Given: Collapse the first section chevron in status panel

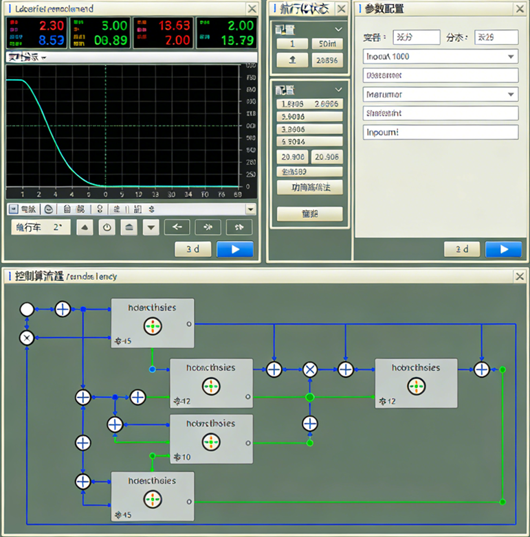Looking at the screenshot, I should (x=338, y=30).
